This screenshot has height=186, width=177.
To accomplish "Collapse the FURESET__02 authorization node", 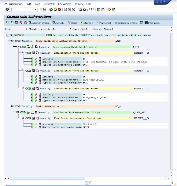I will tap(23, 88).
